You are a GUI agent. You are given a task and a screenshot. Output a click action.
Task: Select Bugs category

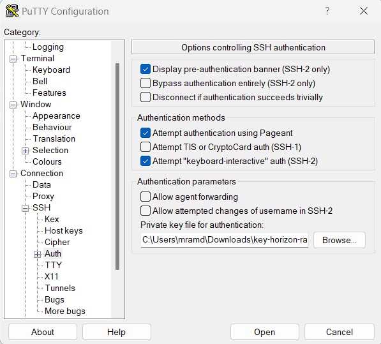54,299
